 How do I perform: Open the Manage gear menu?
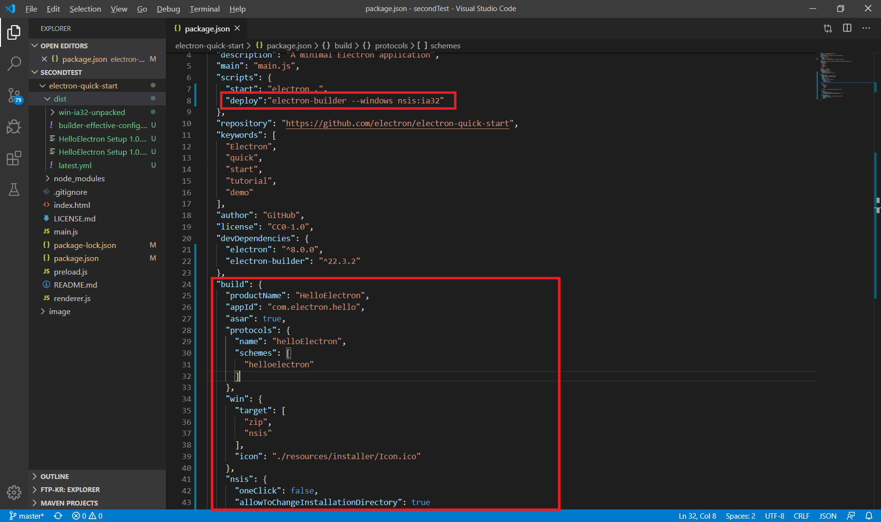click(14, 493)
